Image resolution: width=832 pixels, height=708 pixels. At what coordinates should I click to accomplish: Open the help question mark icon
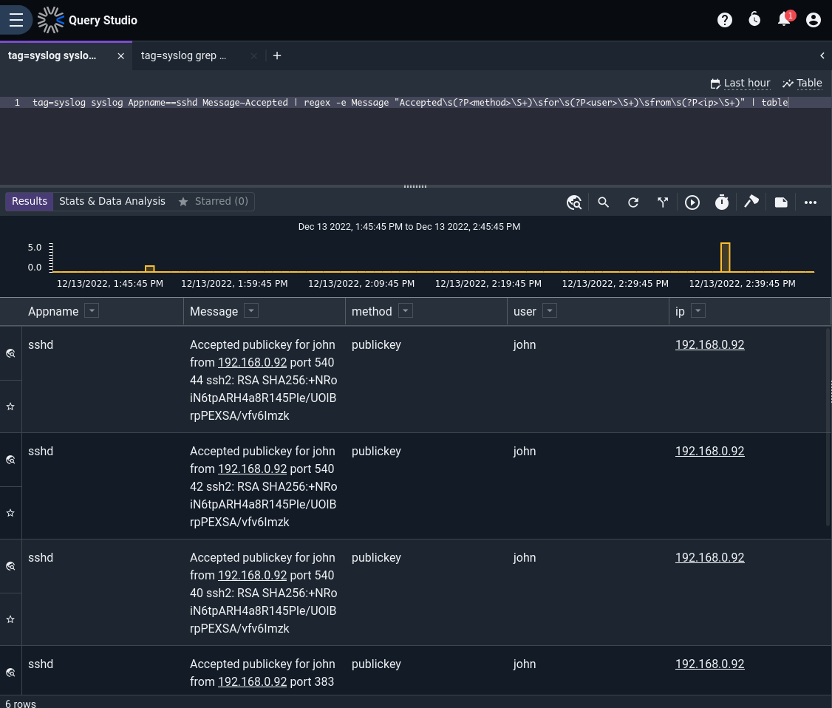pyautogui.click(x=724, y=20)
